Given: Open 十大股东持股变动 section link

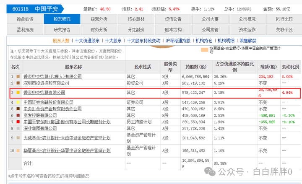Looking at the screenshot, I should (x=143, y=41).
